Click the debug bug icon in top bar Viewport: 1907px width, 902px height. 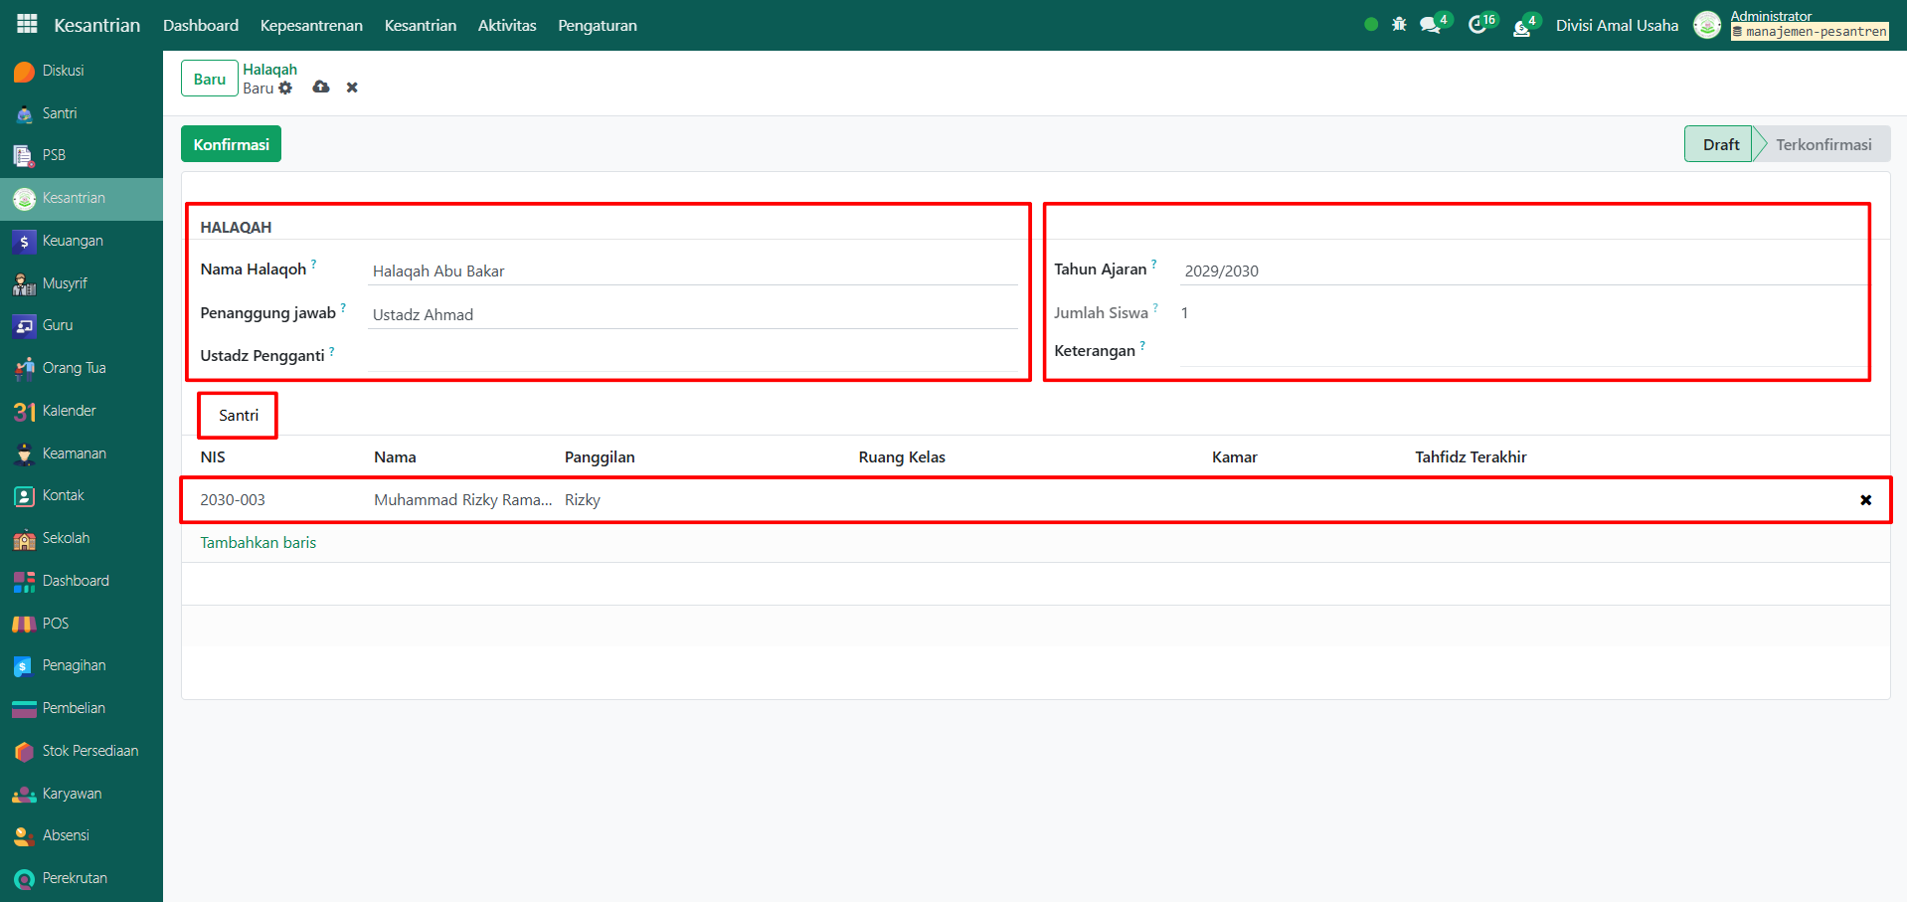tap(1399, 24)
